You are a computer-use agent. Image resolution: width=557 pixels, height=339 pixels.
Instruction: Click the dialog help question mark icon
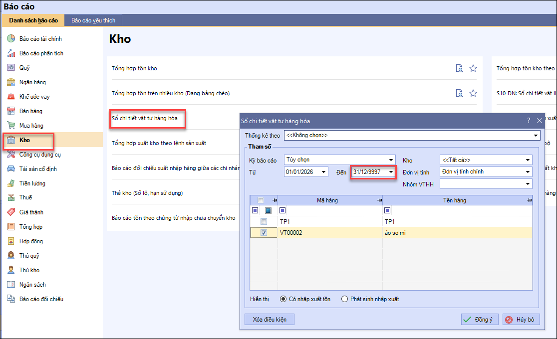point(529,121)
